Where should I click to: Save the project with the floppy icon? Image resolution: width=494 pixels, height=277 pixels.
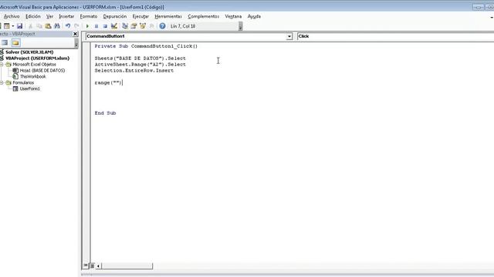click(x=19, y=26)
